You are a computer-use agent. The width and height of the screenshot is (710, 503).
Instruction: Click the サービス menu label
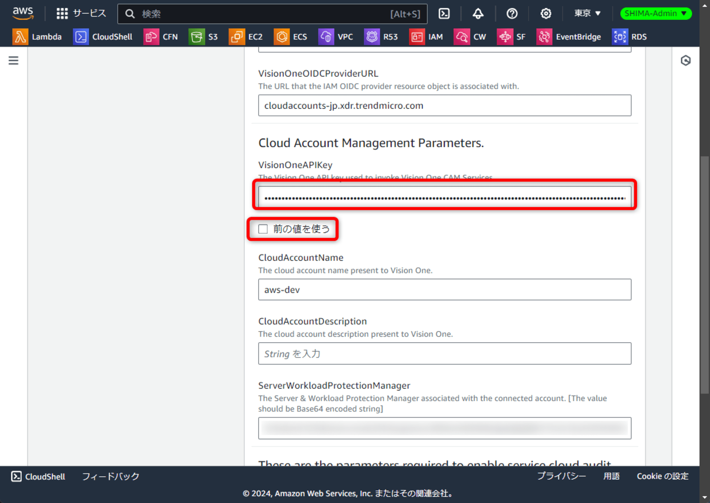pyautogui.click(x=89, y=13)
